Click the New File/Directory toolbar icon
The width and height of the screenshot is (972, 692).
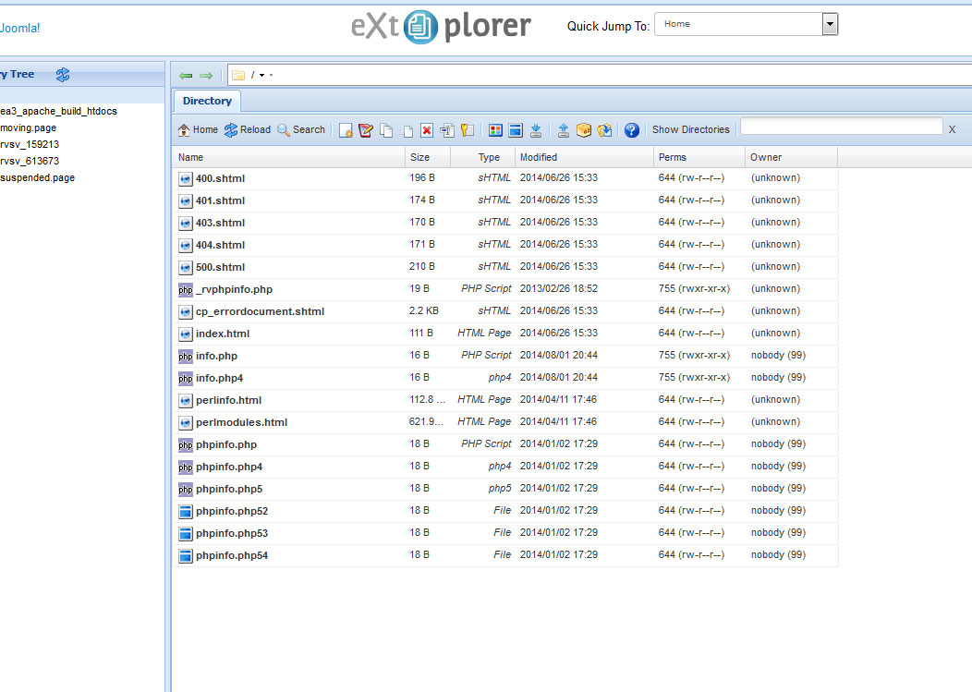pos(346,130)
